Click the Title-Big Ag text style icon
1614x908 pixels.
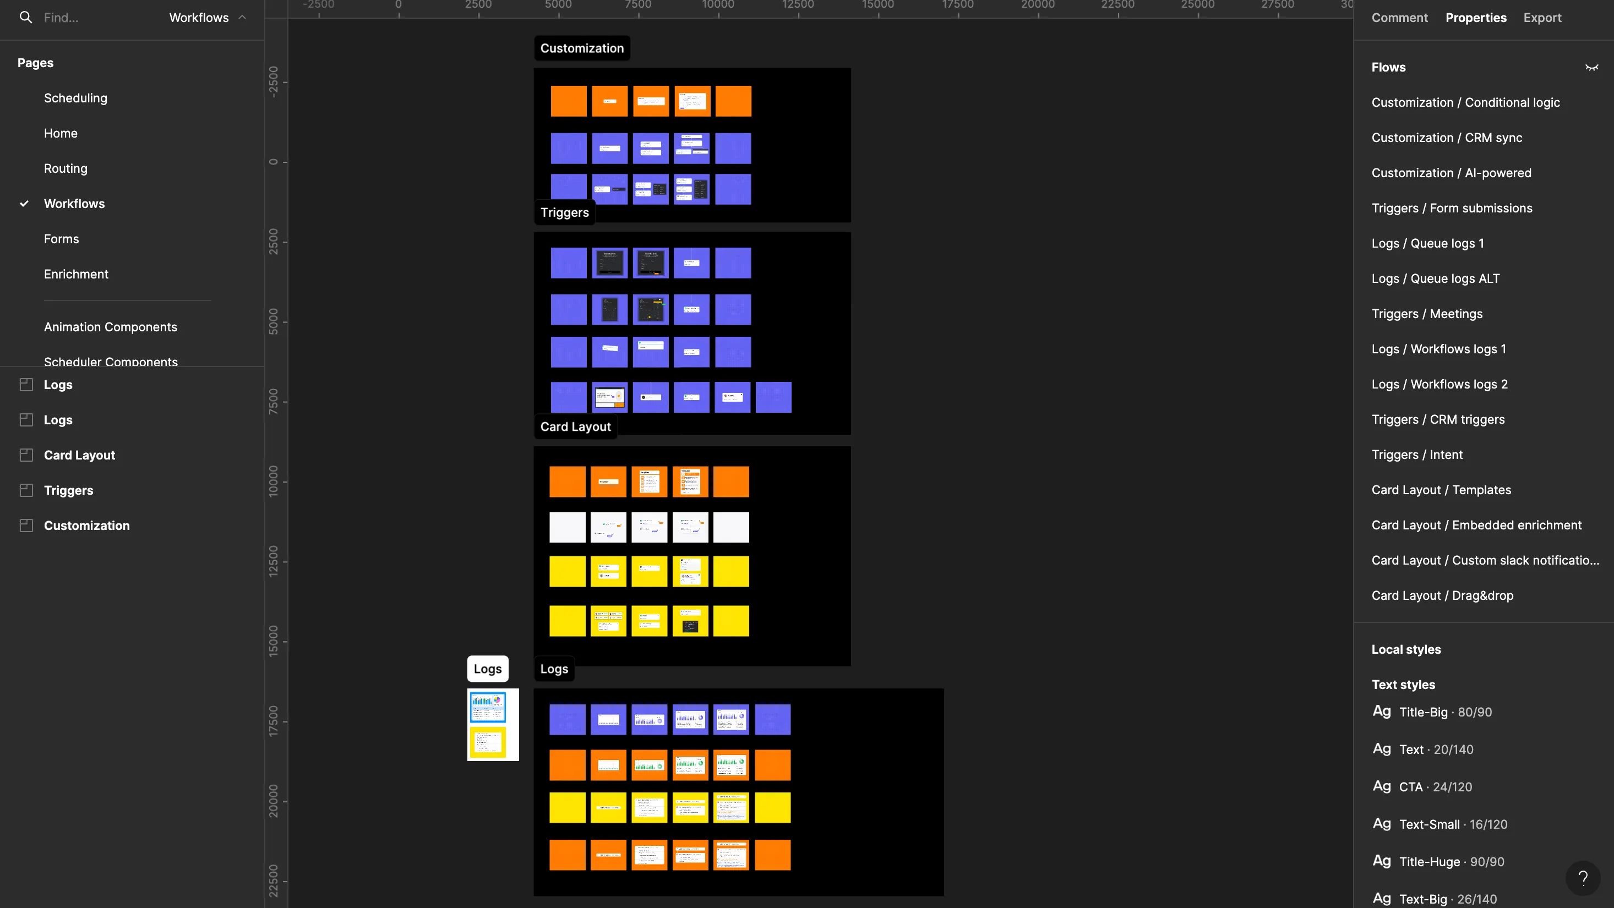pyautogui.click(x=1381, y=712)
